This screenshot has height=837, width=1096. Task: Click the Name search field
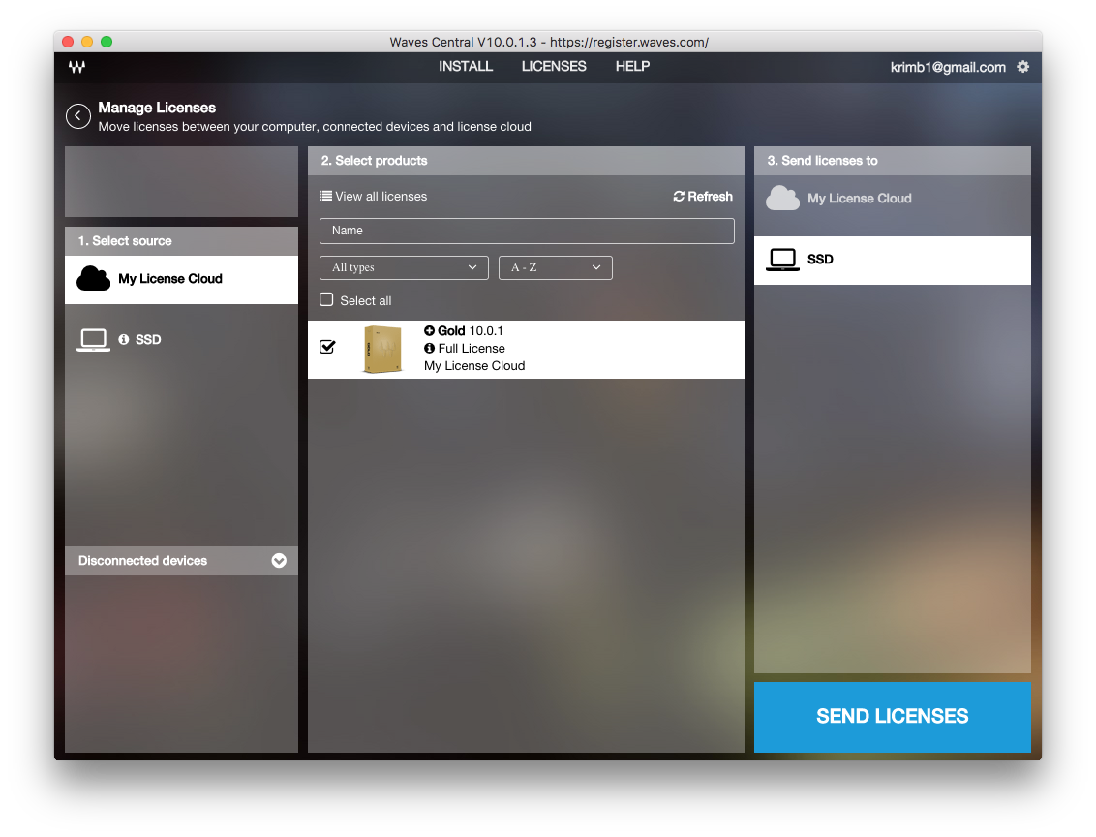pos(527,231)
